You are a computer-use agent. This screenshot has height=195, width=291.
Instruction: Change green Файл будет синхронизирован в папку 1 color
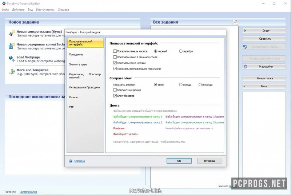pos(138,116)
